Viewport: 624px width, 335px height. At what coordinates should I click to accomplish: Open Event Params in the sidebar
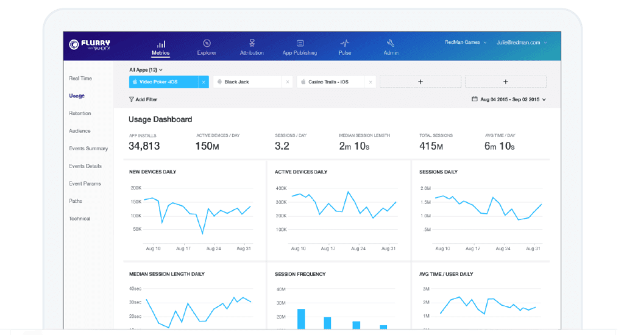(85, 183)
